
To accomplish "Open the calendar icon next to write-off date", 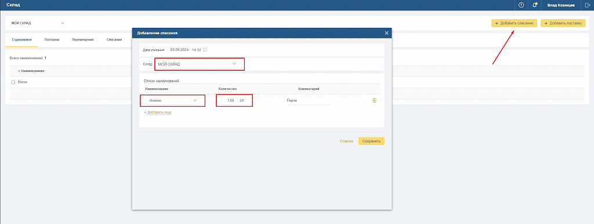I will coord(205,50).
